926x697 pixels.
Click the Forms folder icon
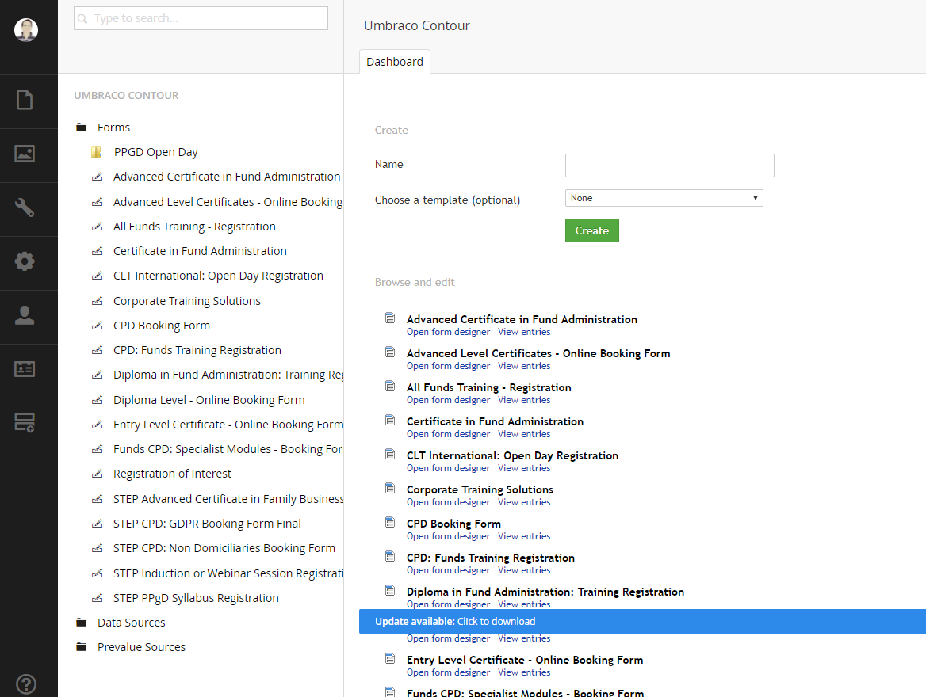click(82, 128)
